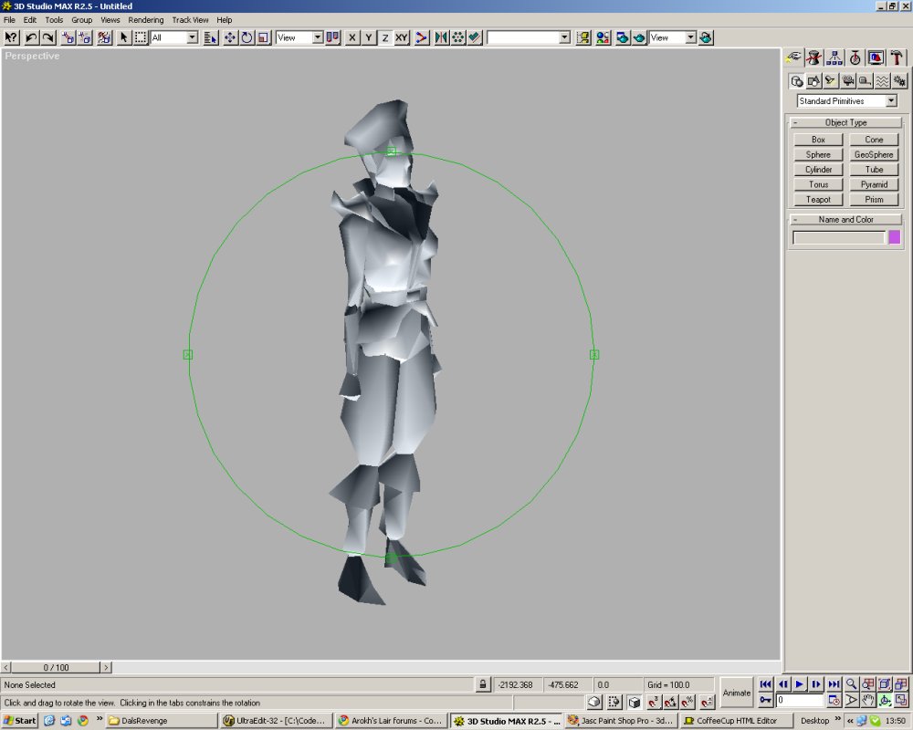Image resolution: width=913 pixels, height=730 pixels.
Task: Create a Torus primitive
Action: coord(818,184)
